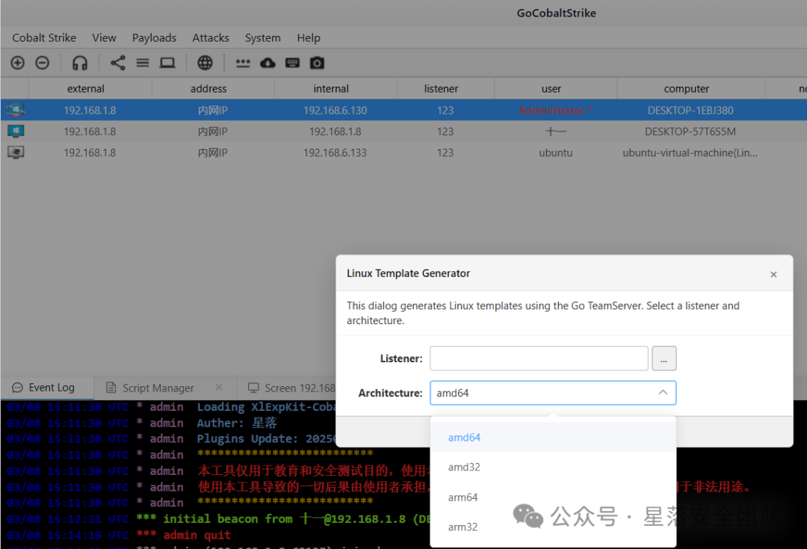
Task: Select arm32 architecture option
Action: [553, 527]
